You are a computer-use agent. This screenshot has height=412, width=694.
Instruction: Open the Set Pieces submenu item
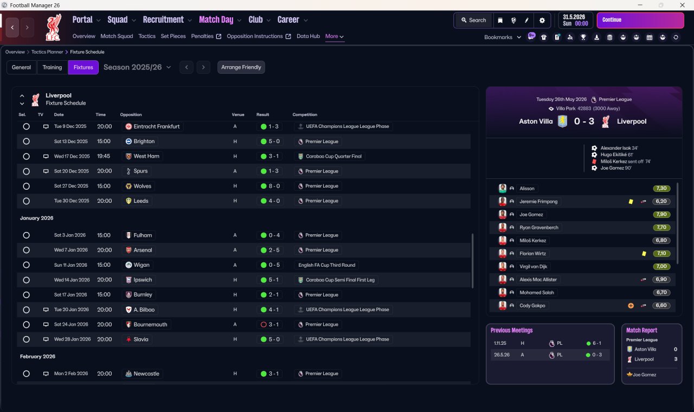tap(173, 36)
